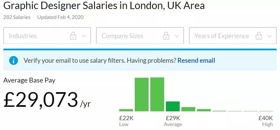Viewport: 280px width, 130px height.
Task: Expand the Years of Experience dropdown chevron
Action: (270, 36)
